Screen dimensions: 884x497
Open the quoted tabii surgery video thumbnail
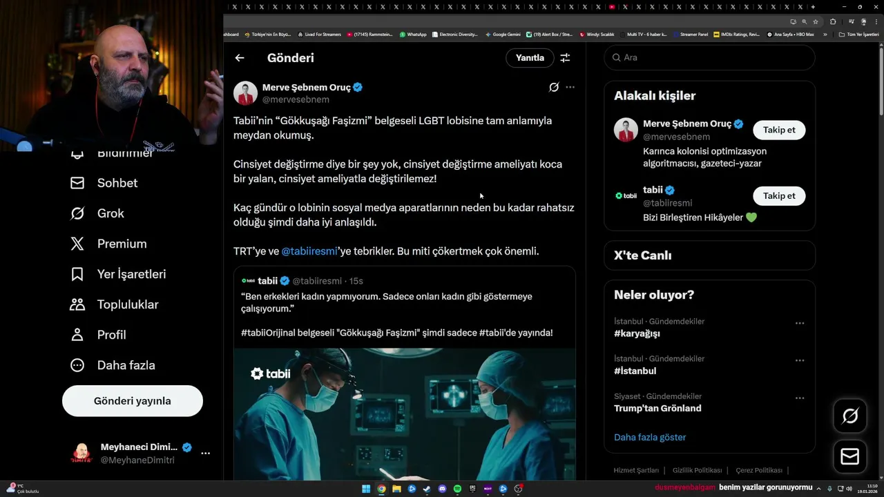pos(404,414)
